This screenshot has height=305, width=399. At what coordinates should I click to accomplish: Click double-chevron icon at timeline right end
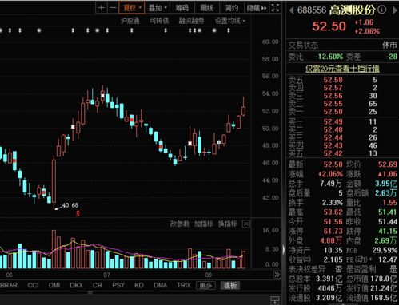[277, 275]
